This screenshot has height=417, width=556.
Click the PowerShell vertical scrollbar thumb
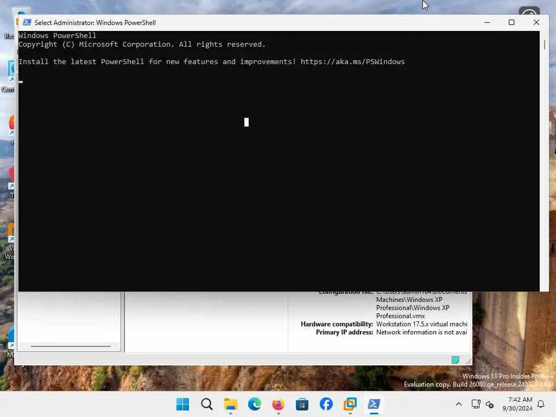[544, 45]
